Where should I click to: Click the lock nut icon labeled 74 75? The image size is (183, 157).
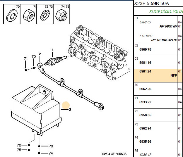pyautogui.click(x=61, y=15)
